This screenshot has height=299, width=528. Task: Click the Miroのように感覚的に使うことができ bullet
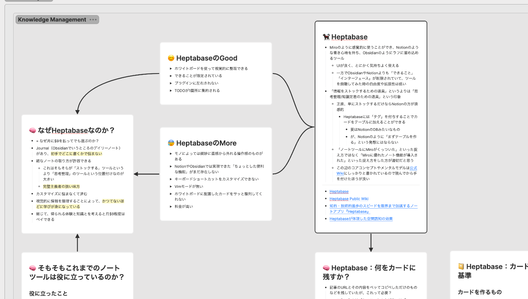374,53
